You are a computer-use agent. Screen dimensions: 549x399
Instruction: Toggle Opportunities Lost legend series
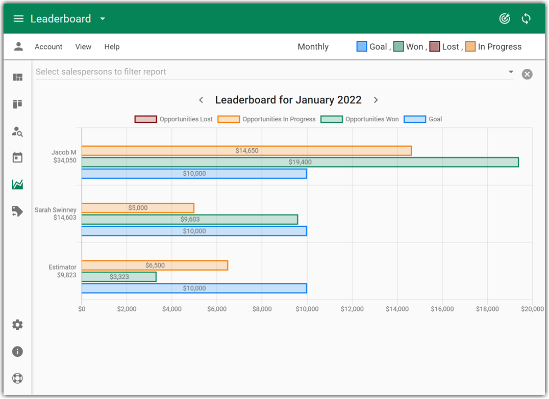pos(173,119)
